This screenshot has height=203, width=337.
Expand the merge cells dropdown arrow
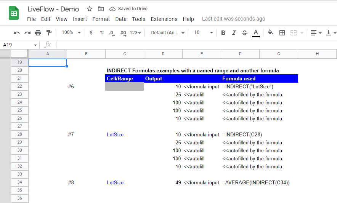[302, 33]
